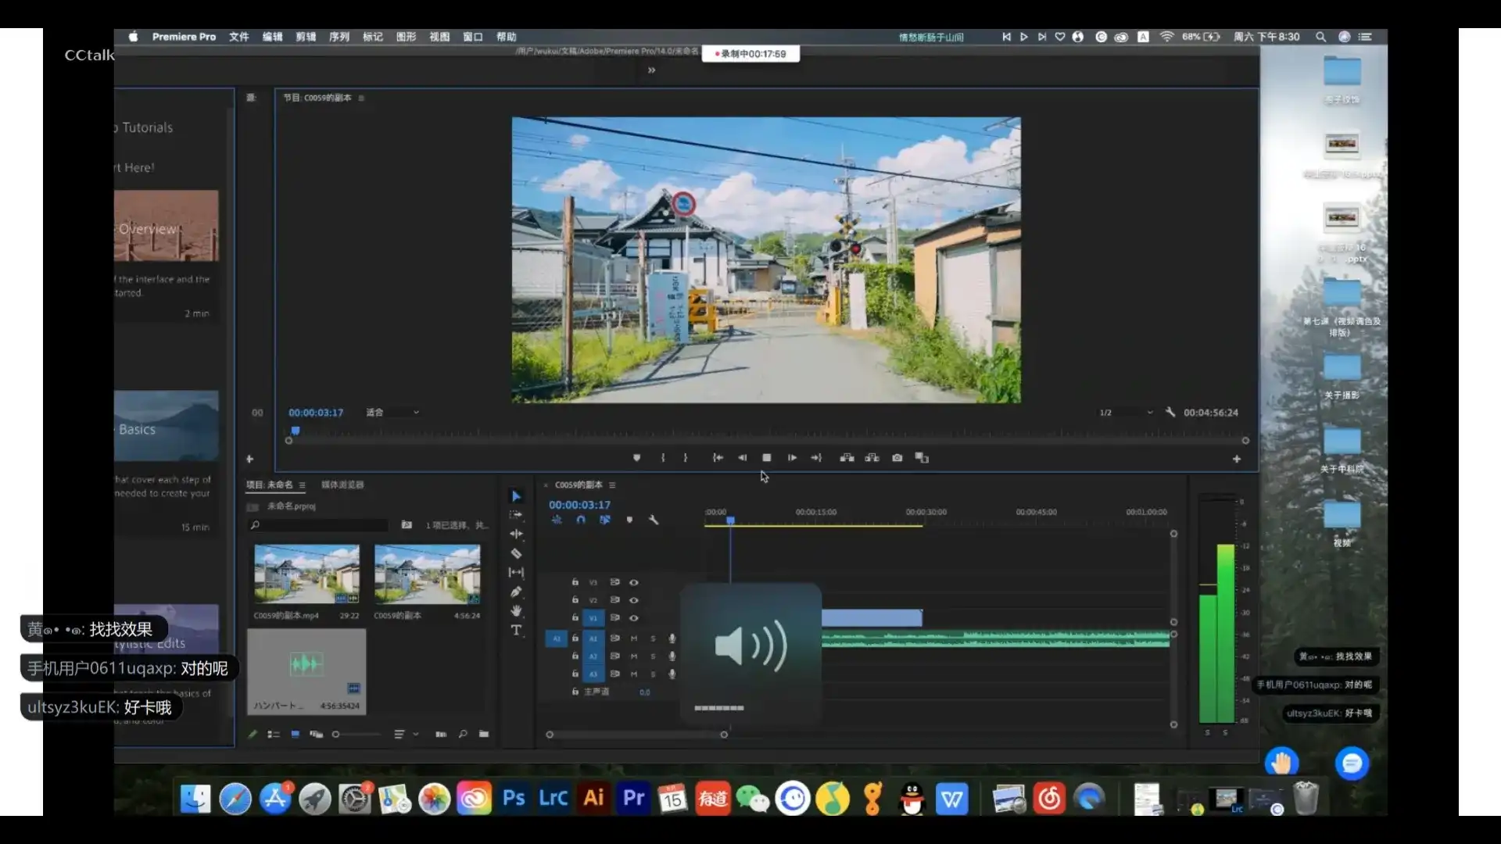Mute audio track A1
This screenshot has height=844, width=1501.
point(634,638)
